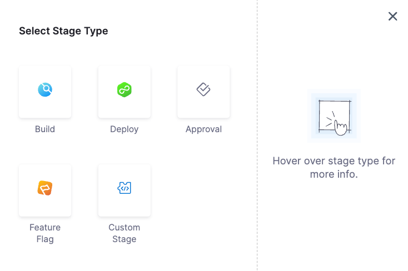Click the 'Approval' text label
Viewport: 408px width, 271px height.
pyautogui.click(x=203, y=129)
